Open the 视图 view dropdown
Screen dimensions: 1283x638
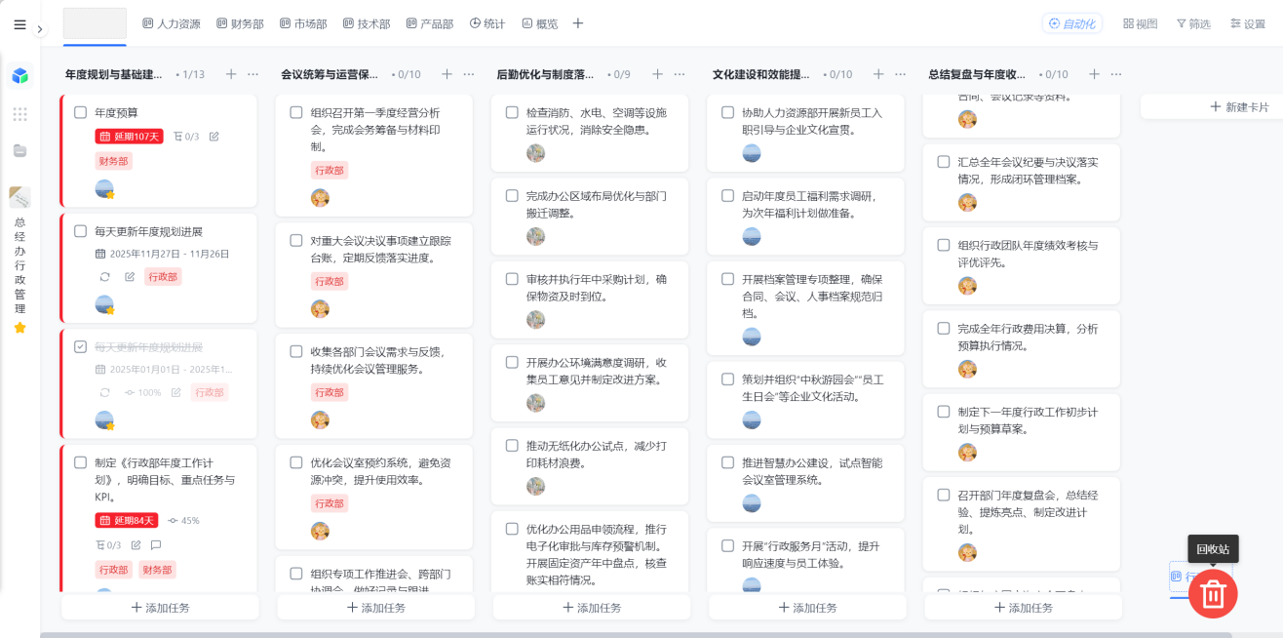click(x=1140, y=23)
